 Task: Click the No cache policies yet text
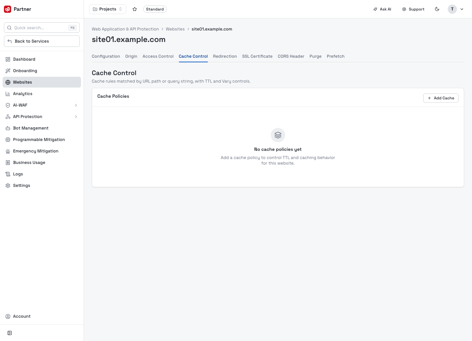[x=278, y=149]
